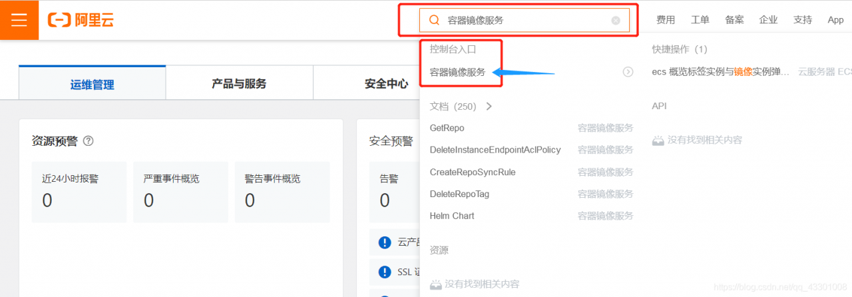Open the Helm Chart document

[x=452, y=216]
